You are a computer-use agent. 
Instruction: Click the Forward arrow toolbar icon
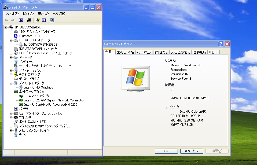click(x=13, y=20)
